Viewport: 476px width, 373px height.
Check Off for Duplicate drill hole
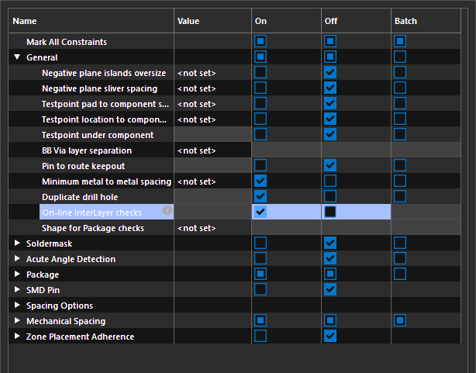[330, 196]
